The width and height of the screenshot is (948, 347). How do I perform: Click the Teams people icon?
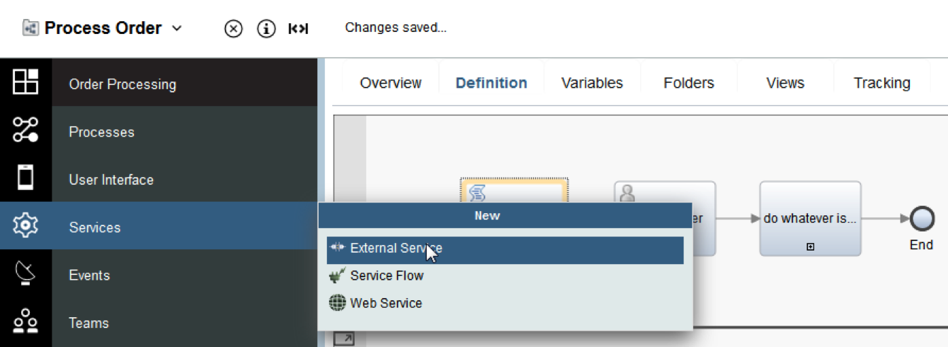coord(26,321)
